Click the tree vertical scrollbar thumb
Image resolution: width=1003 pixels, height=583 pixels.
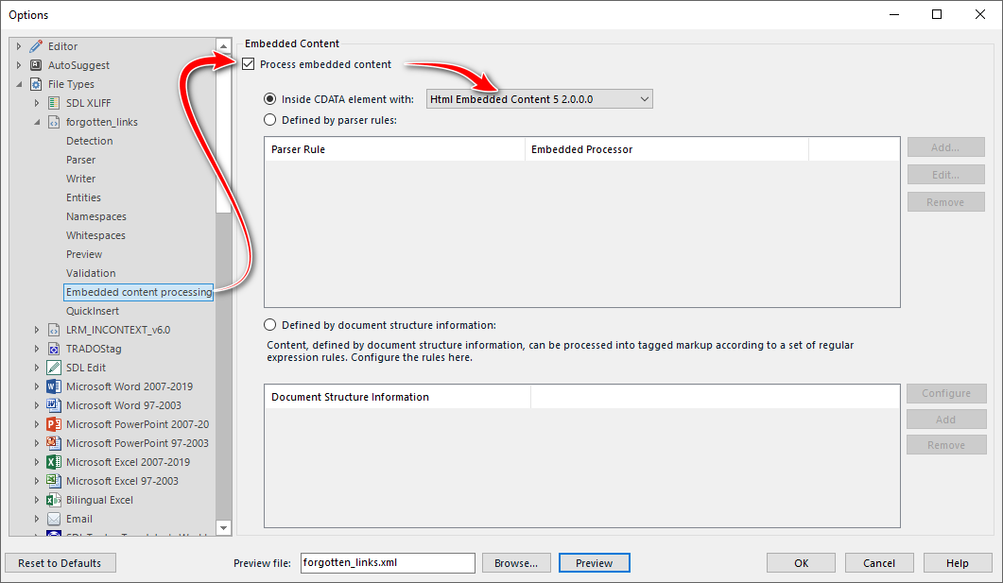pyautogui.click(x=223, y=133)
